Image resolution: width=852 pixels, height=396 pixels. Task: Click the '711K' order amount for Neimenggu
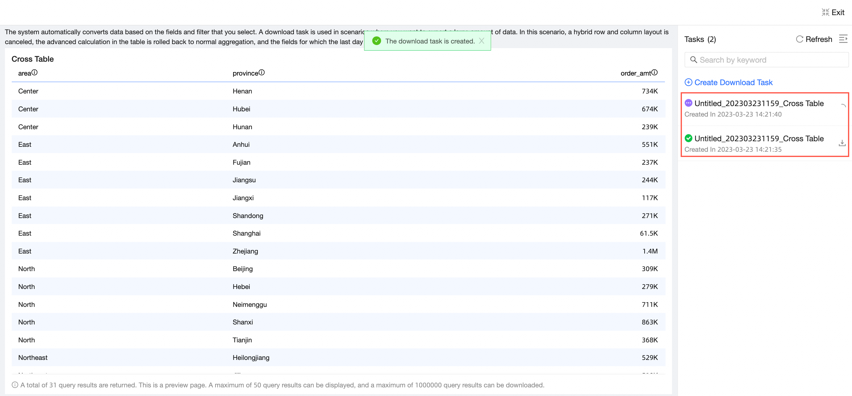point(649,304)
